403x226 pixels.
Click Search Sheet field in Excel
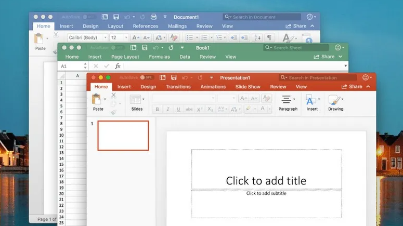click(296, 47)
